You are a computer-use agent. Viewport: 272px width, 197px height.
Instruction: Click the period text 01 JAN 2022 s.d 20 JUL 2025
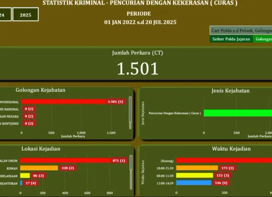[x=140, y=22]
